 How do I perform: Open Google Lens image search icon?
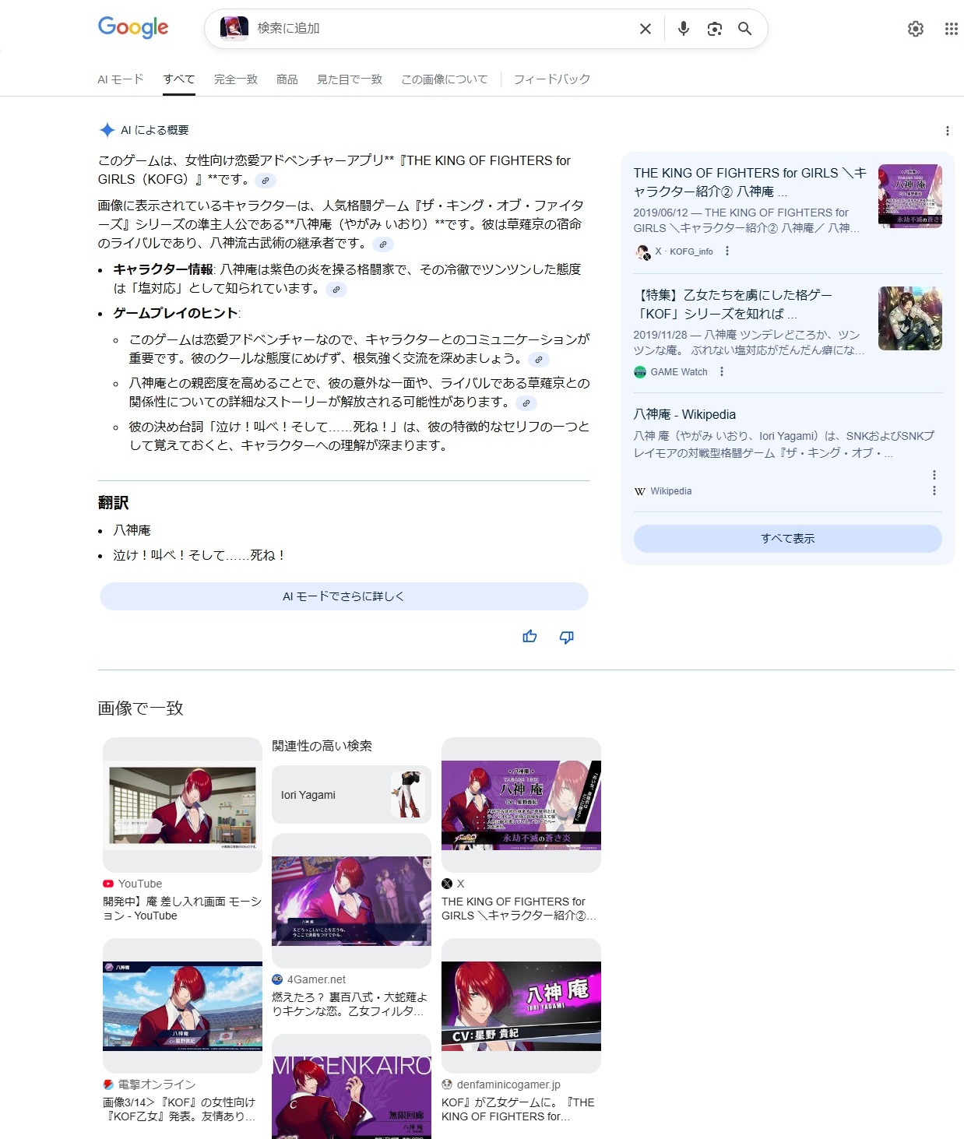click(714, 29)
